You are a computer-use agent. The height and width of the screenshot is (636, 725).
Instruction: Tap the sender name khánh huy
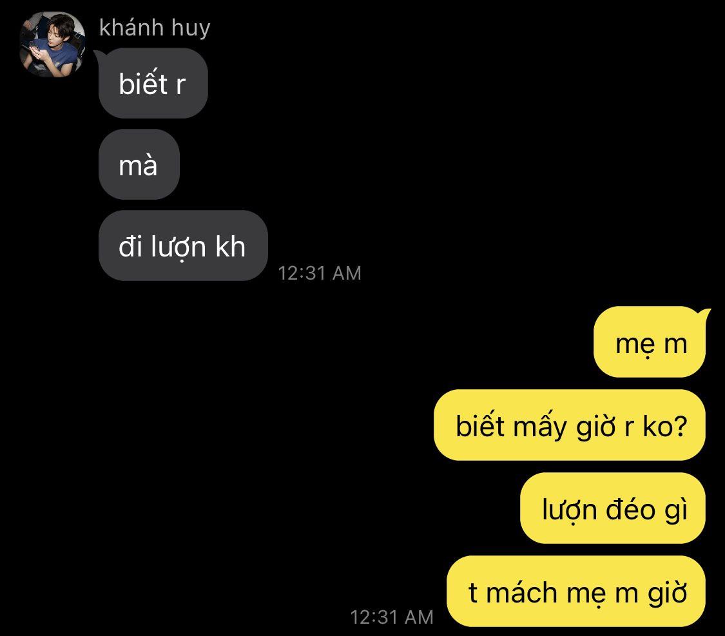(x=155, y=28)
